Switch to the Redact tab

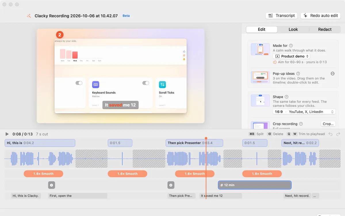tap(325, 29)
